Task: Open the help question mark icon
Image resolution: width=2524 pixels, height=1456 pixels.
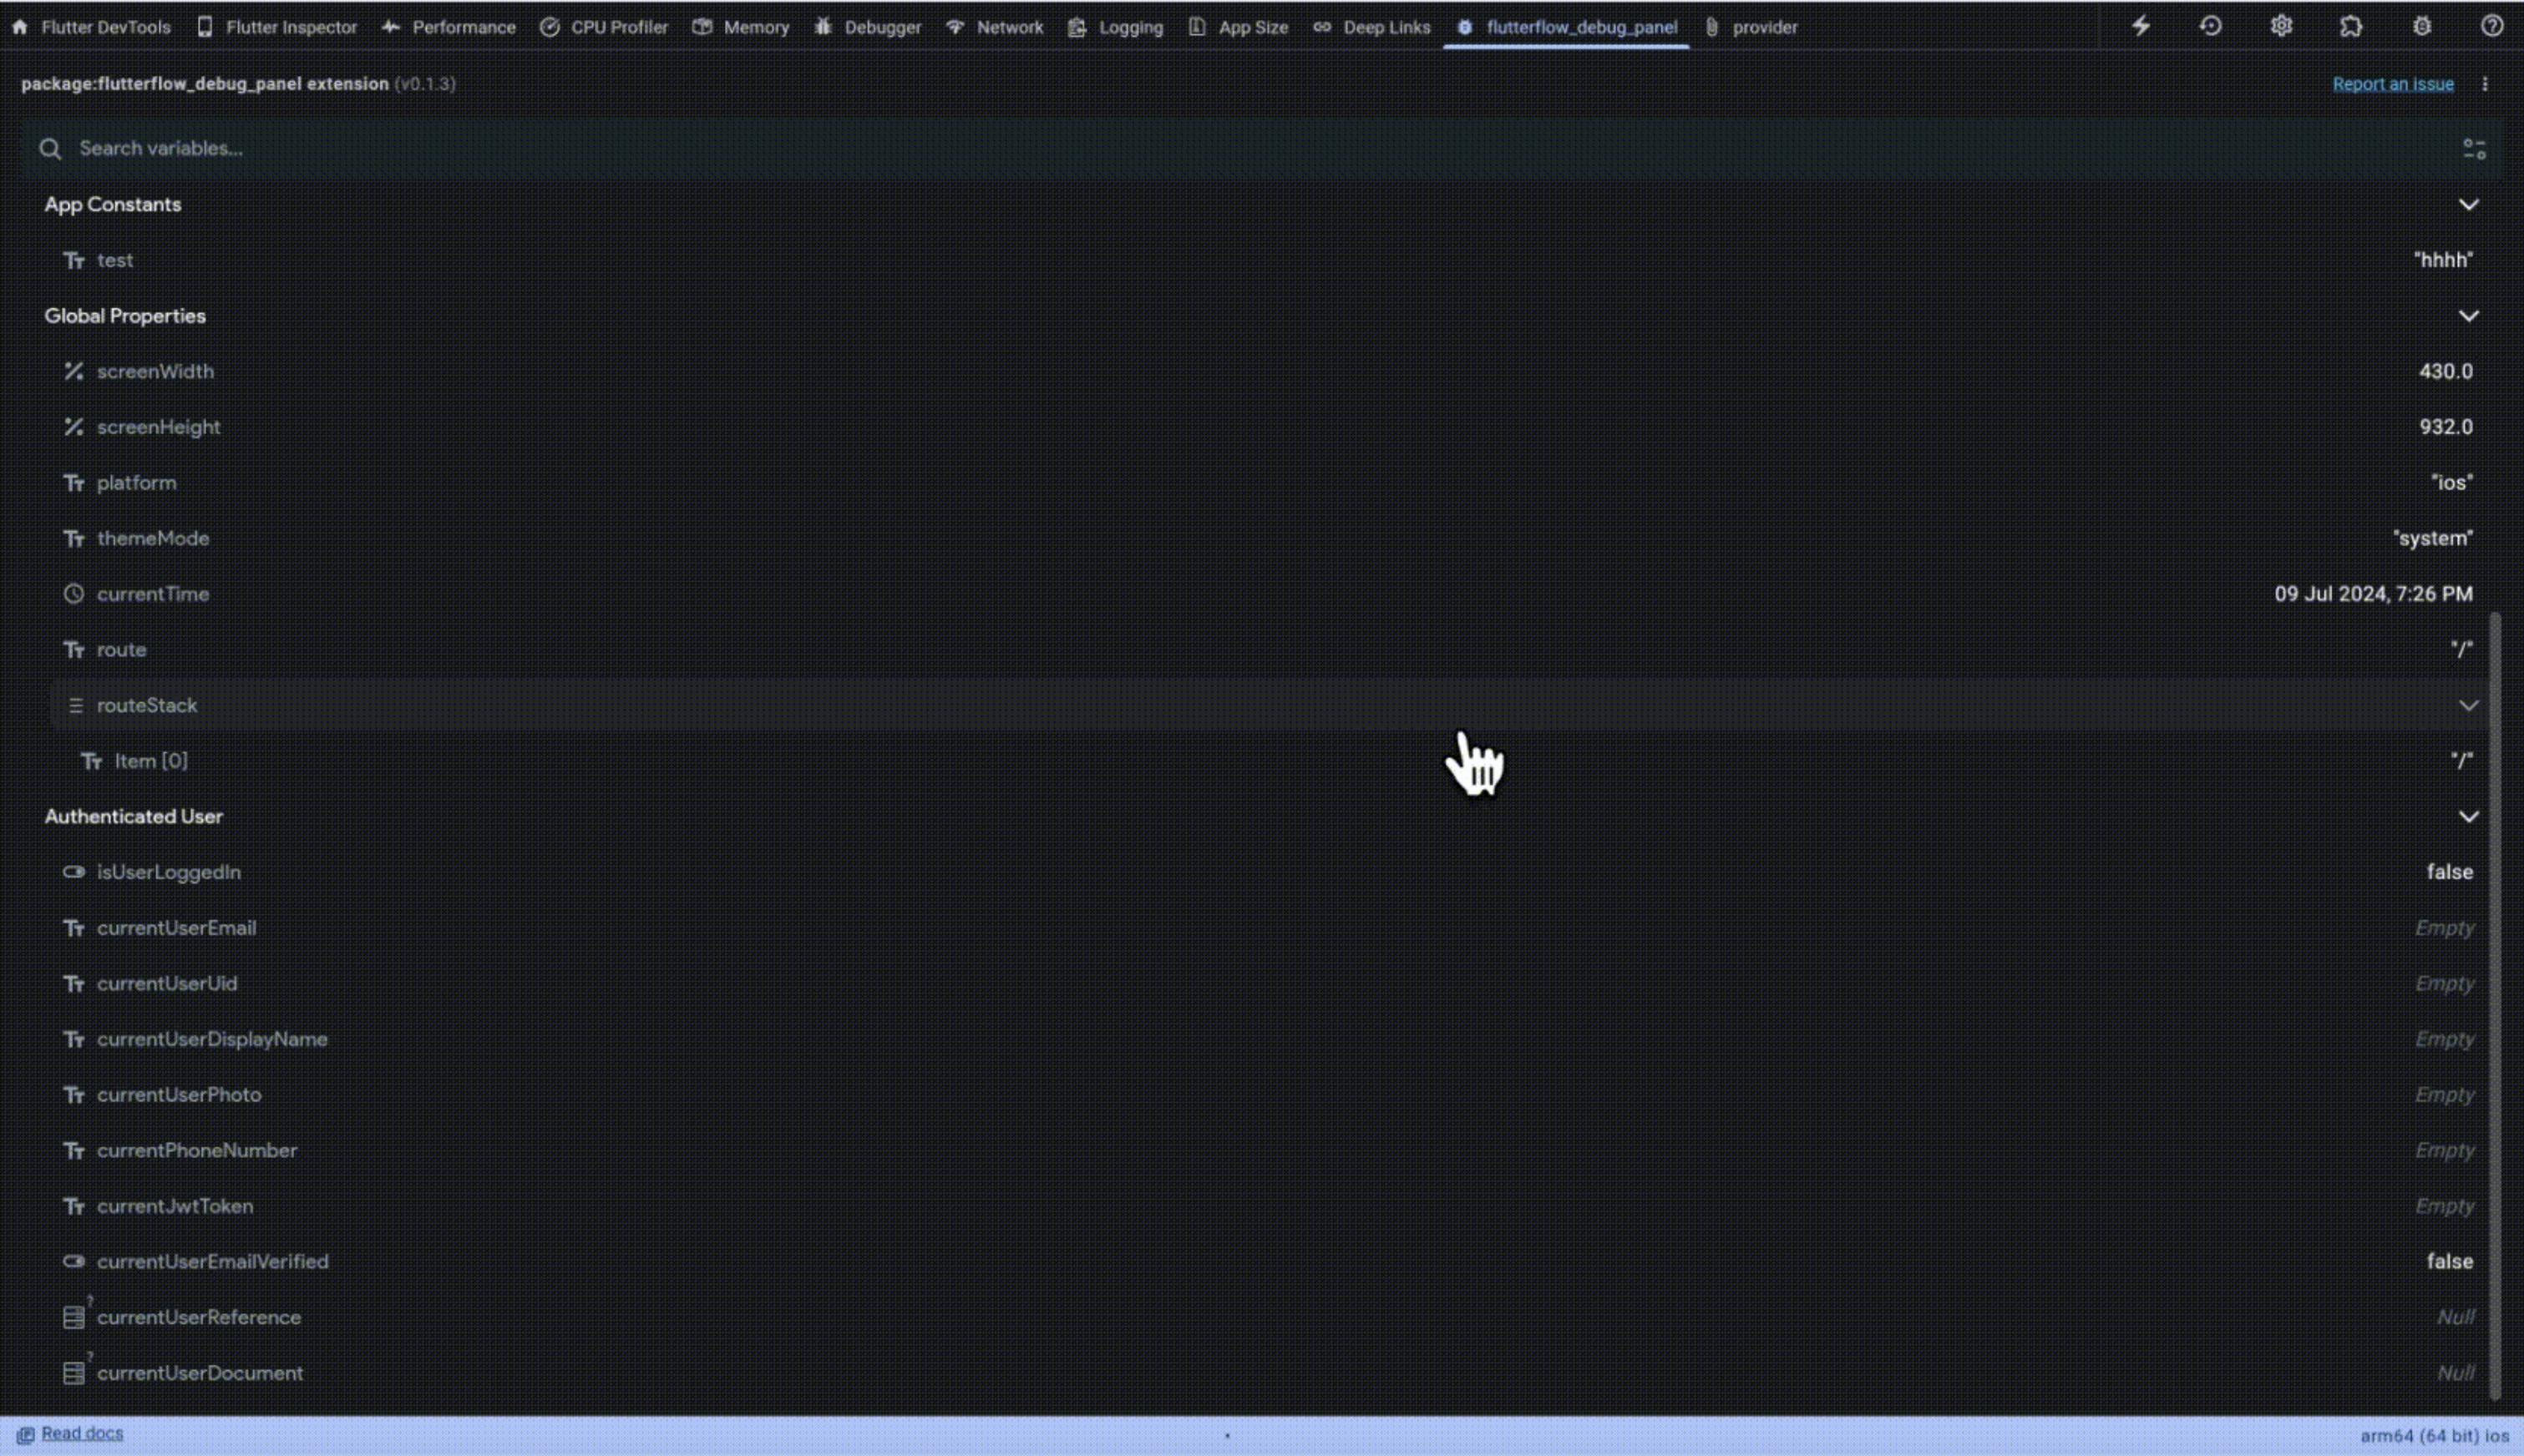Action: coord(2491,26)
